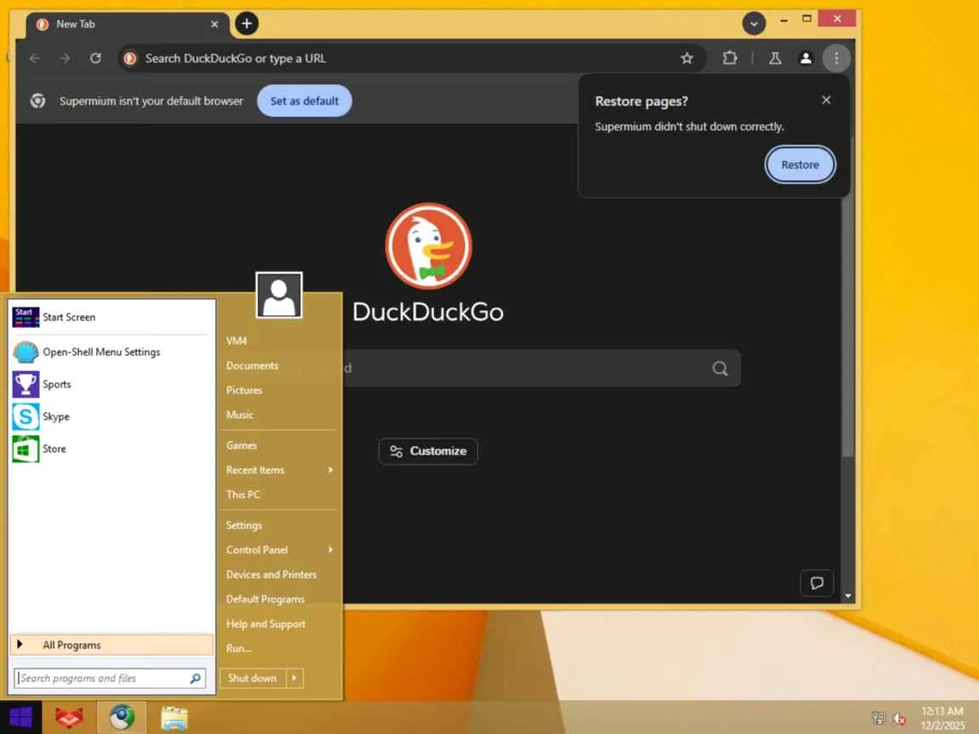Open Start Screen from start menu
The height and width of the screenshot is (734, 979).
coord(112,317)
